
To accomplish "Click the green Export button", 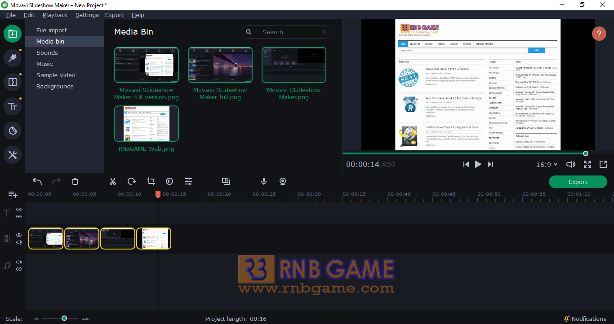I will [x=578, y=182].
